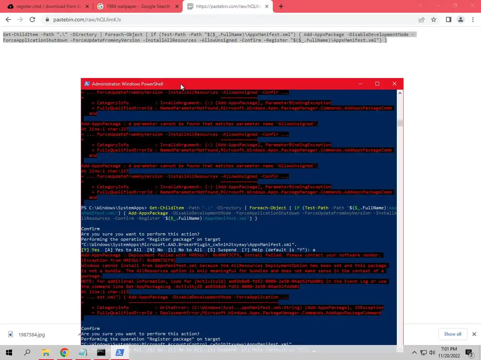
Task: Go back in Chrome
Action: [8, 19]
